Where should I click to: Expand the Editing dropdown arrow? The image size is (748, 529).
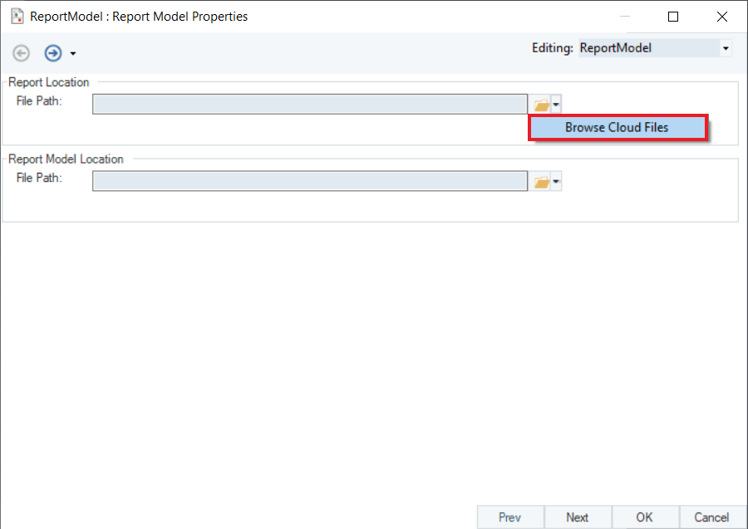coord(726,49)
